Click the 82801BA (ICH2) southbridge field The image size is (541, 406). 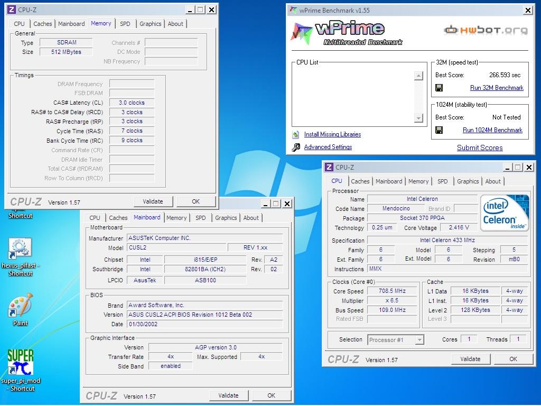[x=206, y=269]
